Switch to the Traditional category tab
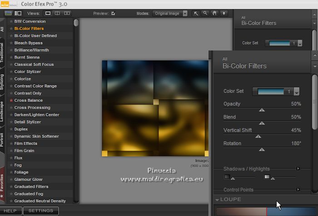318x216 pixels. pos(2,53)
